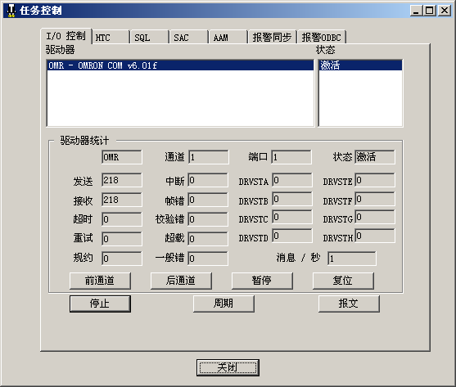This screenshot has width=456, height=387.
Task: Click the 周期 button
Action: tap(223, 304)
